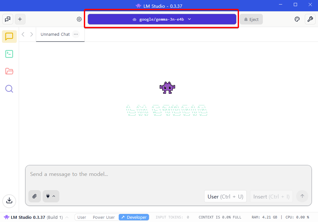Click the model settings gear icon
This screenshot has width=318, height=222.
79,19
